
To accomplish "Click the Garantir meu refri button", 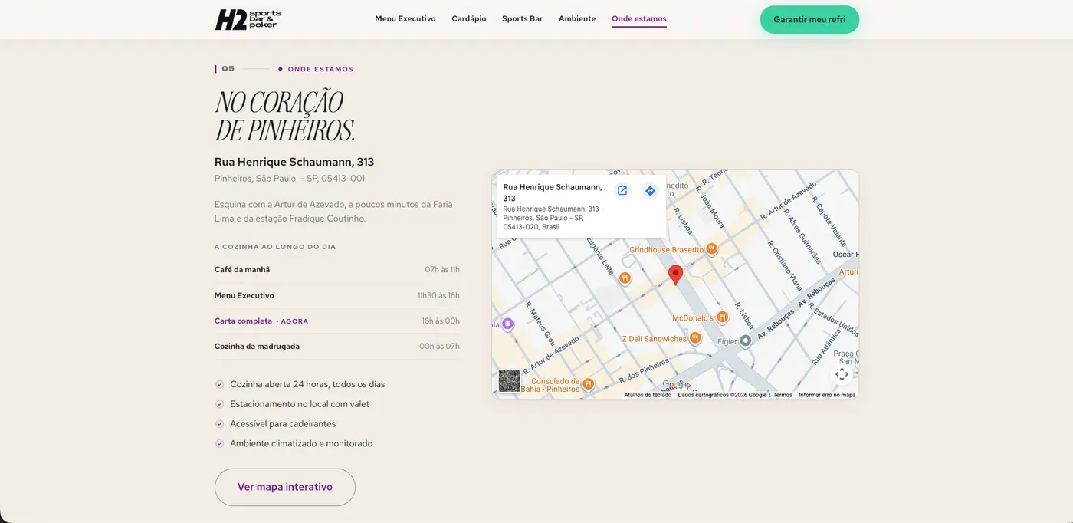I will coord(809,19).
